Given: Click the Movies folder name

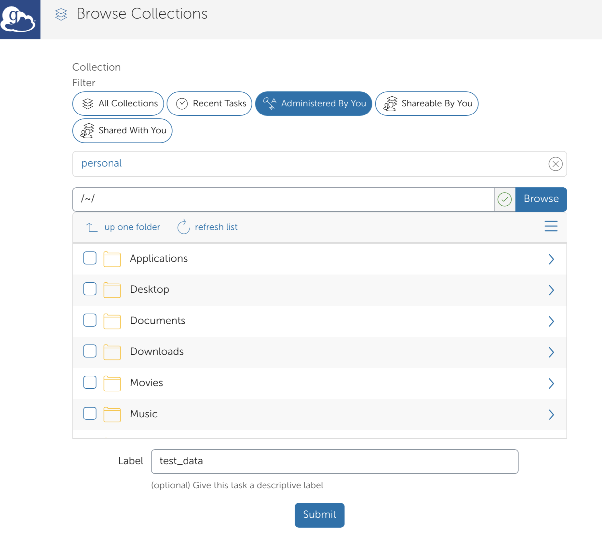Looking at the screenshot, I should (x=146, y=383).
